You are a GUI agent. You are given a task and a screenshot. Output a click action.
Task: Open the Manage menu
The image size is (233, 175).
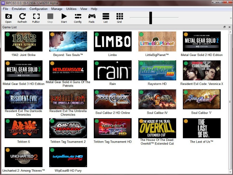click(x=57, y=9)
